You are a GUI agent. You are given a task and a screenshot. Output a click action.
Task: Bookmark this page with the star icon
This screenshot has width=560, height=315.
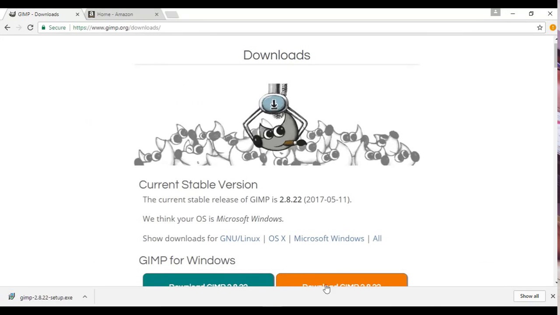[x=540, y=28]
